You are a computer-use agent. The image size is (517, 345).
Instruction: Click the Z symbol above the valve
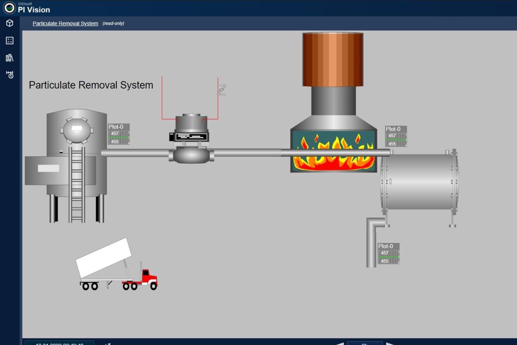pyautogui.click(x=221, y=90)
